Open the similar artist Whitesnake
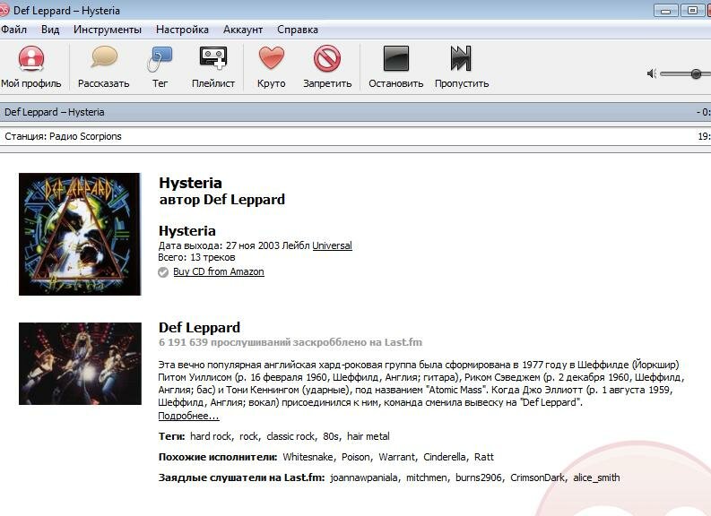Screen dimensions: 711x516 pos(308,457)
